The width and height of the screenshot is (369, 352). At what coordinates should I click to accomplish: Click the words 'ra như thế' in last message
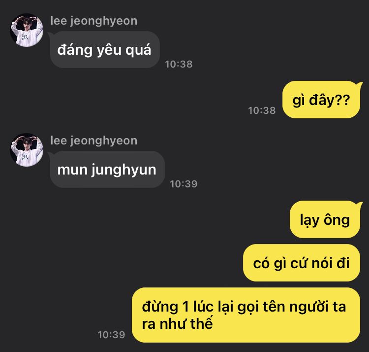point(177,323)
